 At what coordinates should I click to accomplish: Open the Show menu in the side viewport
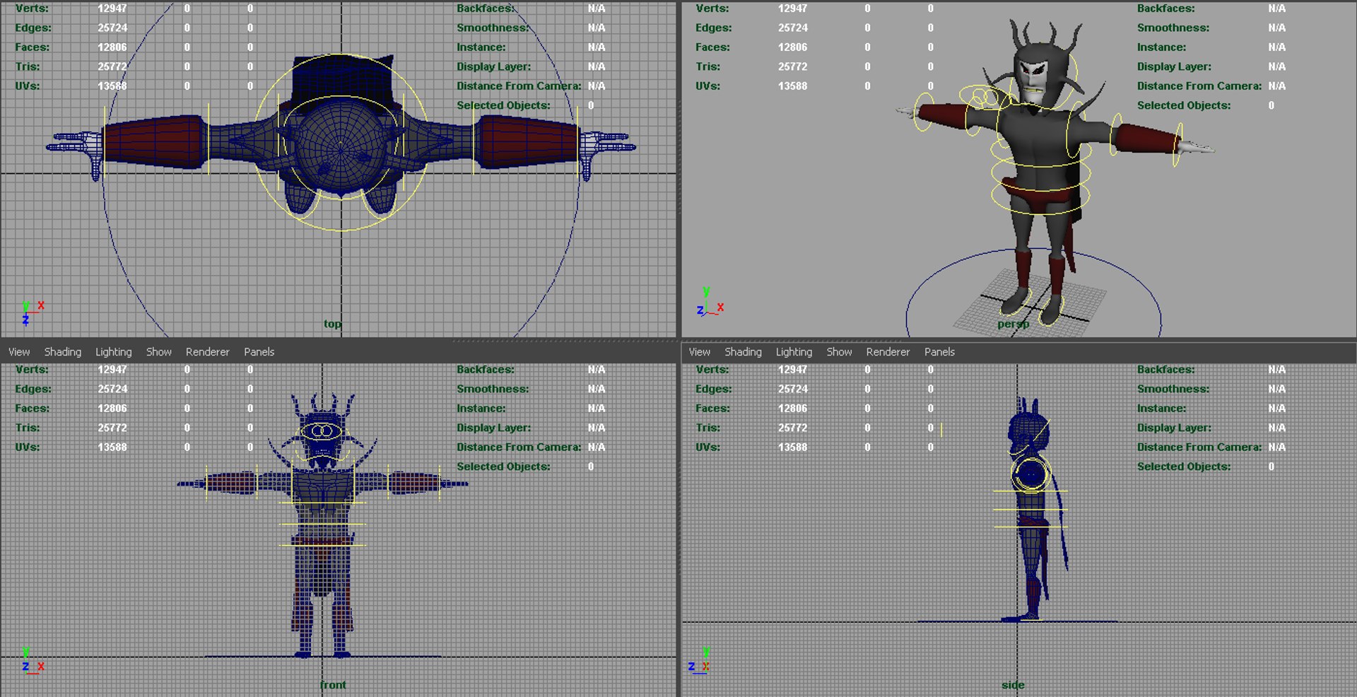point(840,352)
